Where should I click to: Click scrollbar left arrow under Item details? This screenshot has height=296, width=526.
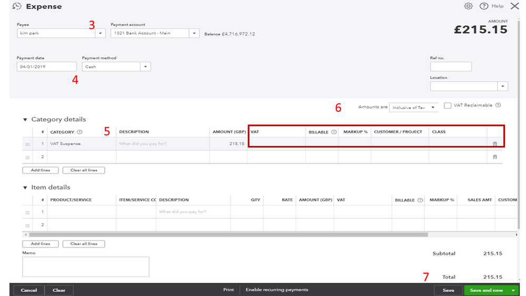pyautogui.click(x=25, y=234)
